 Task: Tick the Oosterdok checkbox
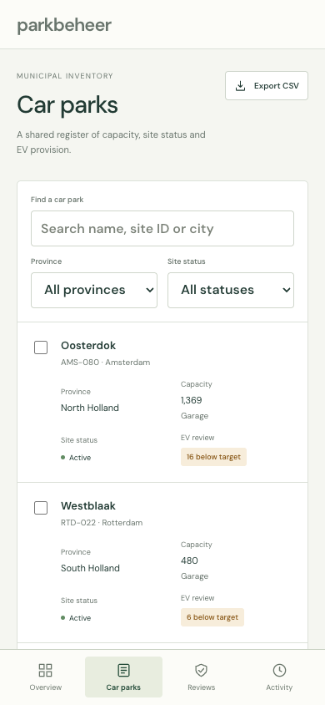[x=41, y=347]
